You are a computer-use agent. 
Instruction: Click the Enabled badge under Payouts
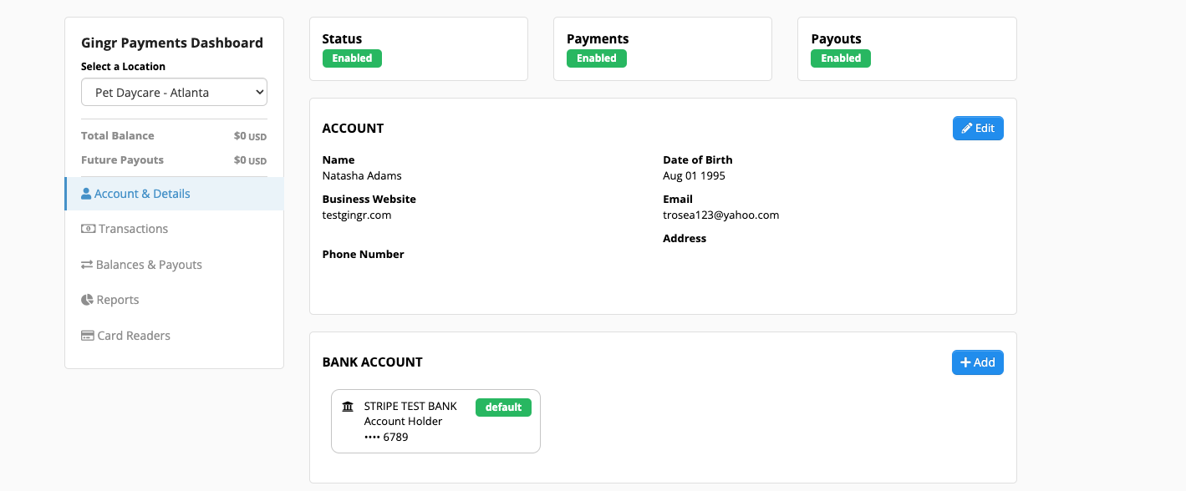point(841,58)
